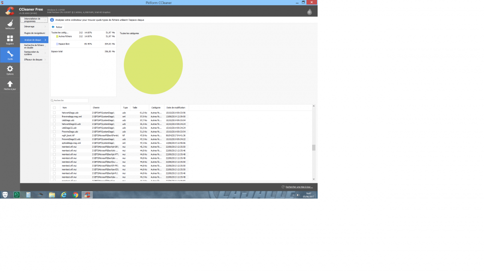Select memtest.efi.mui row with fr-FR path
The height and width of the screenshot is (272, 484).
tap(120, 166)
